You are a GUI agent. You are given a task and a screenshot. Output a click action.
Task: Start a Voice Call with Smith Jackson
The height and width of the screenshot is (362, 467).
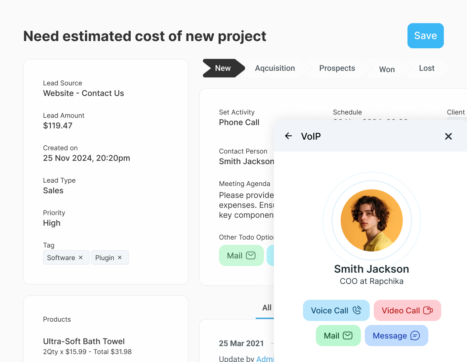coord(336,310)
